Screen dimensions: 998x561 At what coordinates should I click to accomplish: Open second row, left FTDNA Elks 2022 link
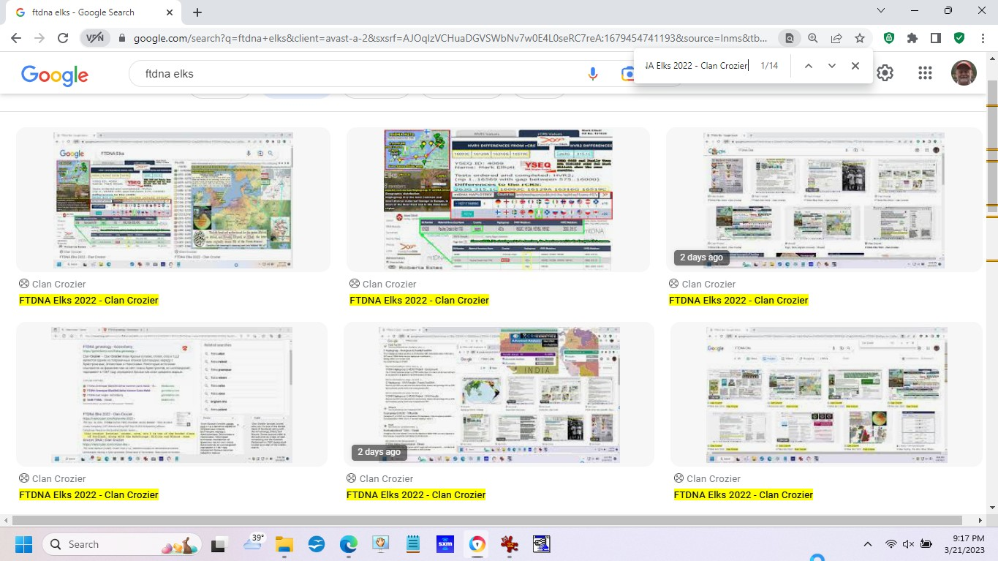coord(88,494)
